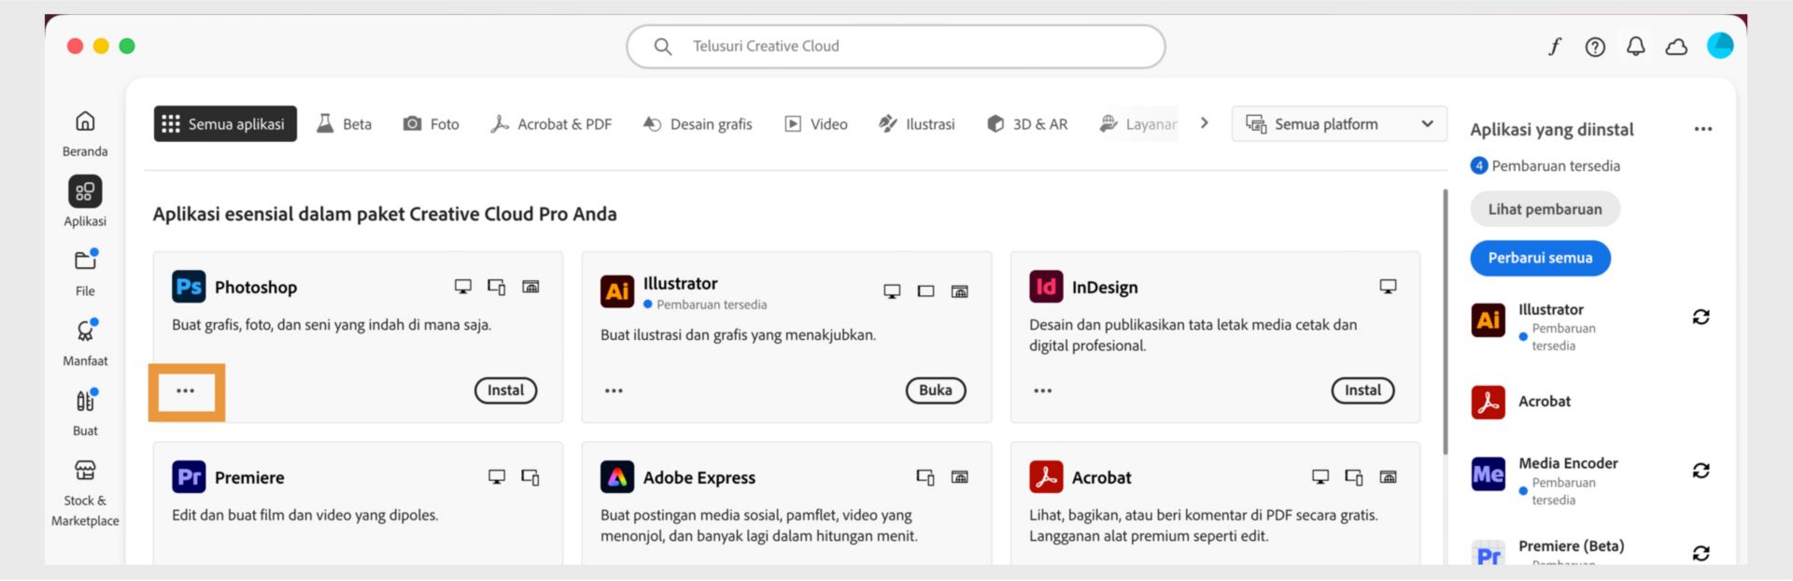Screen dimensions: 1793x581
Task: Click the Premiere (Beta) name in installed list
Action: point(1571,546)
